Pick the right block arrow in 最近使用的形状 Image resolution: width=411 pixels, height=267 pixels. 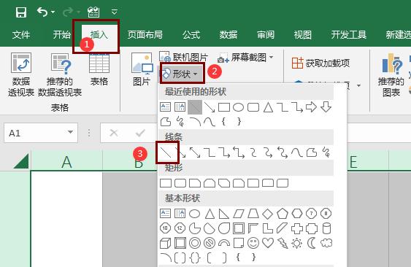pyautogui.click(x=312, y=107)
